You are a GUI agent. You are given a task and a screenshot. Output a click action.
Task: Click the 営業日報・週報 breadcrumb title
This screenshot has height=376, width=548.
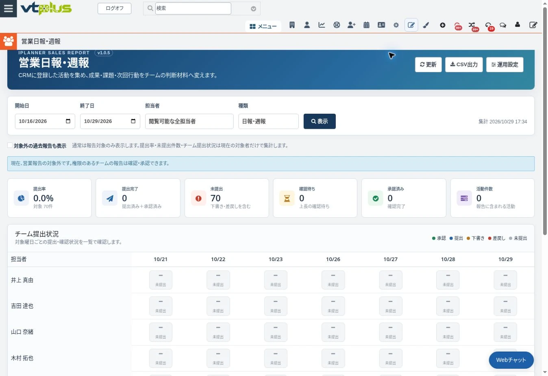pos(41,41)
